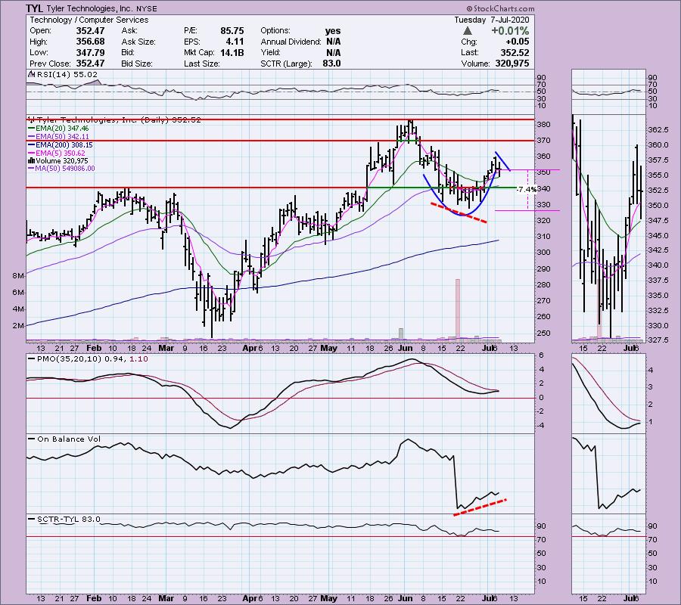The width and height of the screenshot is (681, 605).
Task: Click the Open value 352.47
Action: 90,31
